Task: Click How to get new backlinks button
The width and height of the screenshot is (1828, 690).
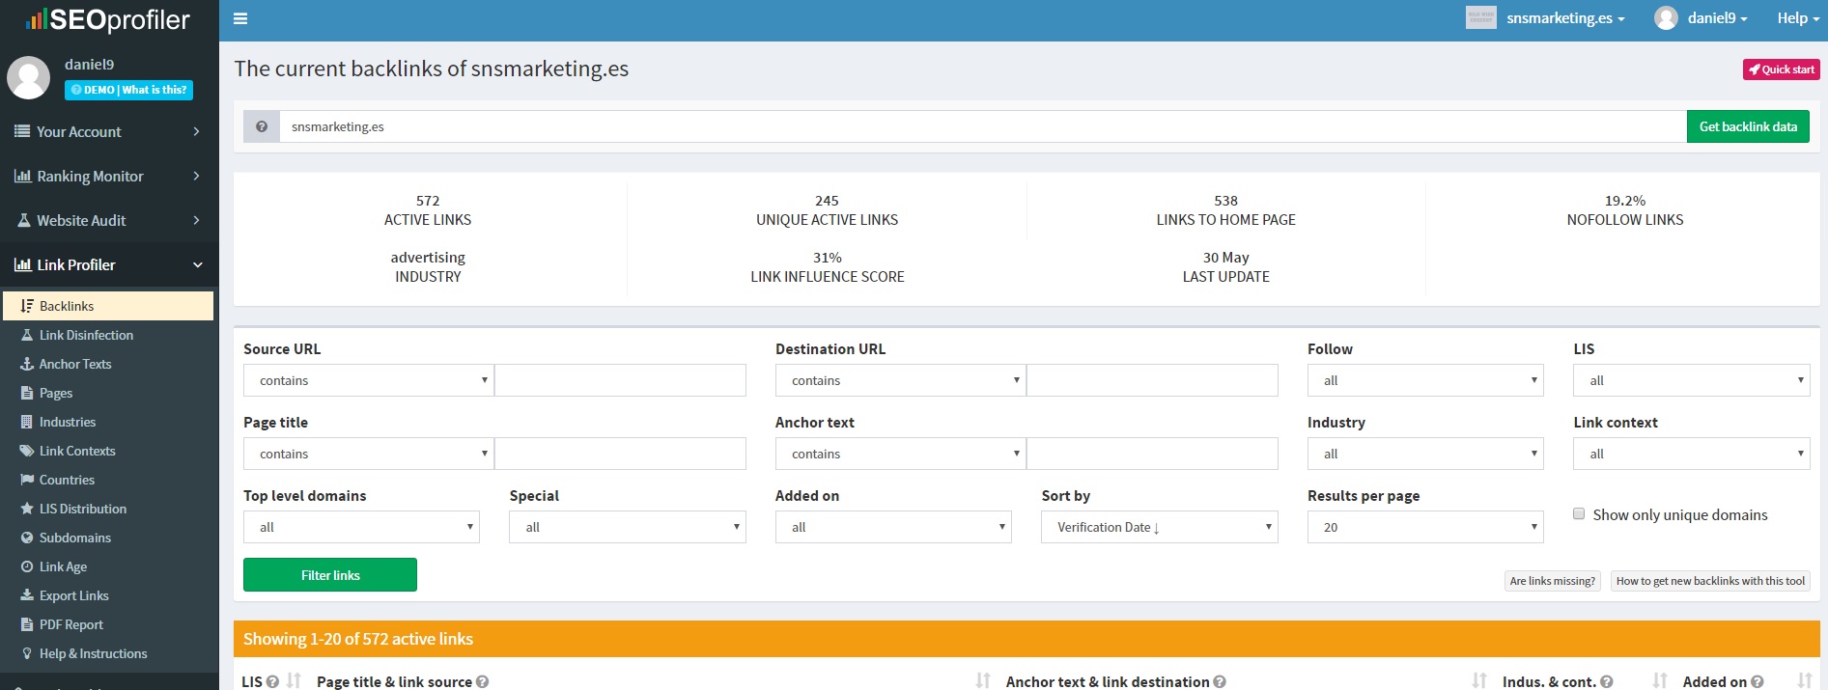Action: click(1710, 581)
